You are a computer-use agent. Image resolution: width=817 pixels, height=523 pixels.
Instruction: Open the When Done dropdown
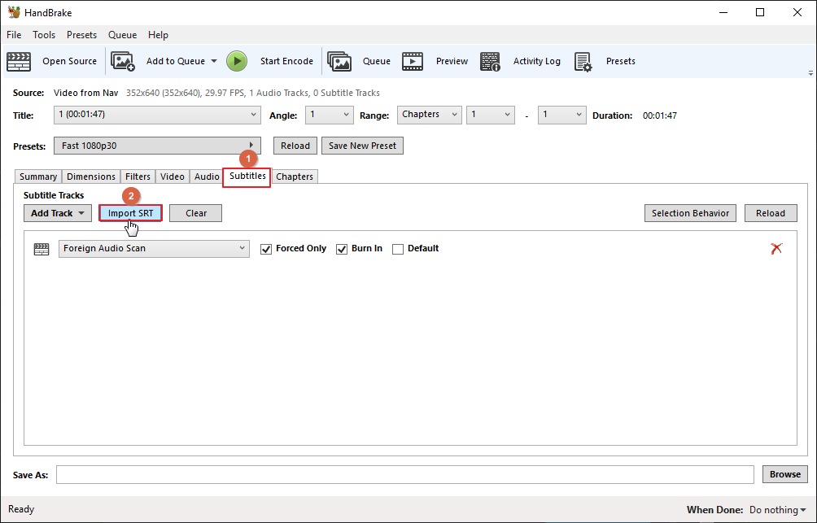[x=777, y=509]
